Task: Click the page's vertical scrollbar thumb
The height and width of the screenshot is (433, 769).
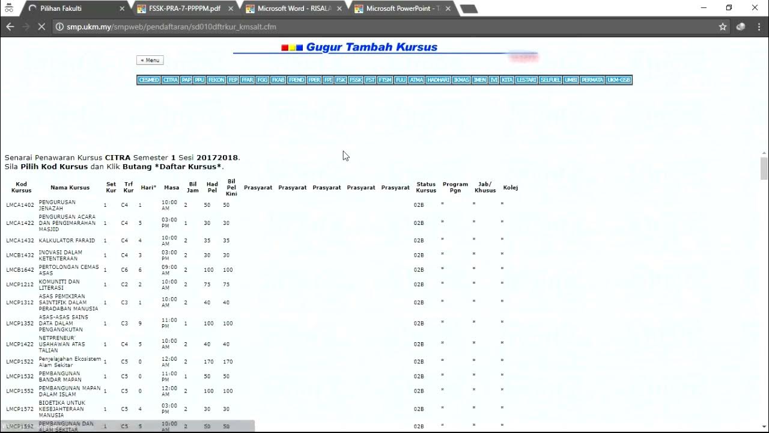Action: [764, 168]
